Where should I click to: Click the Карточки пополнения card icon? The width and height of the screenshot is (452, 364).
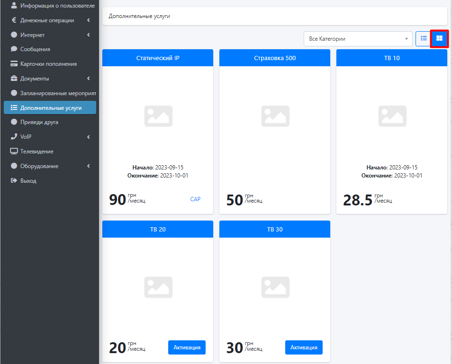14,64
